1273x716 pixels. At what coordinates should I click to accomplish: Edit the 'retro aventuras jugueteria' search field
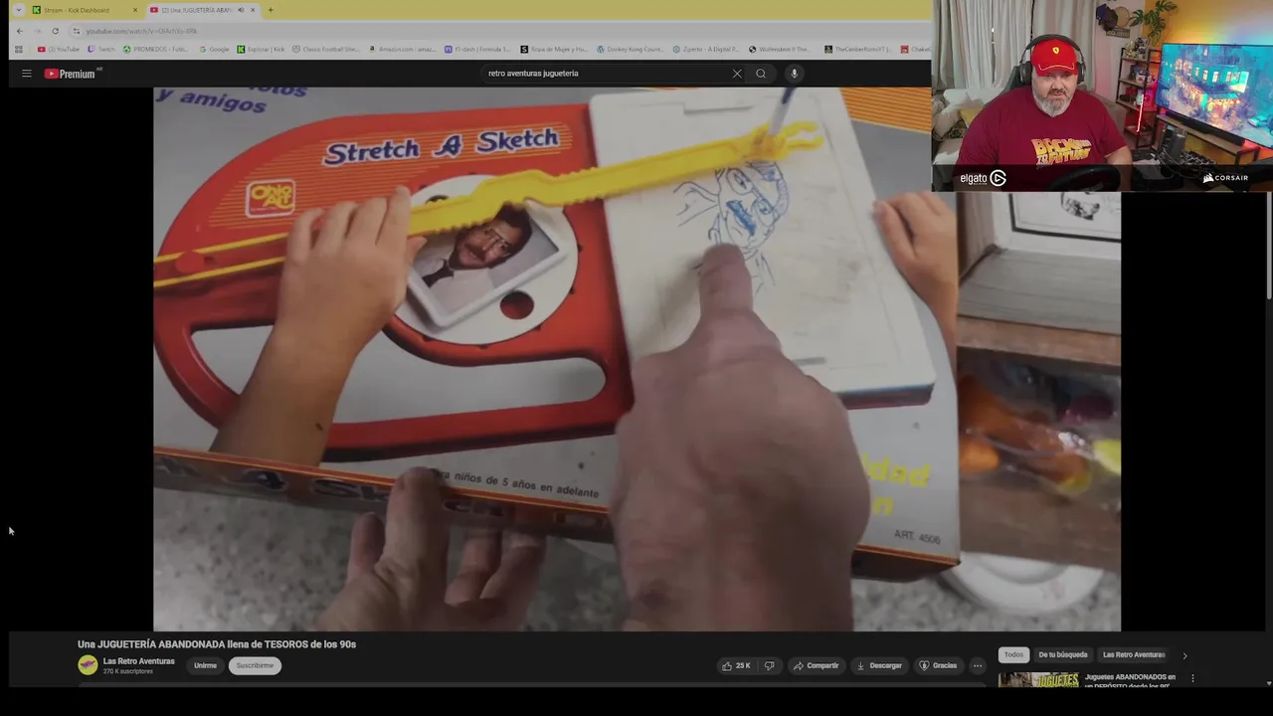pos(605,74)
